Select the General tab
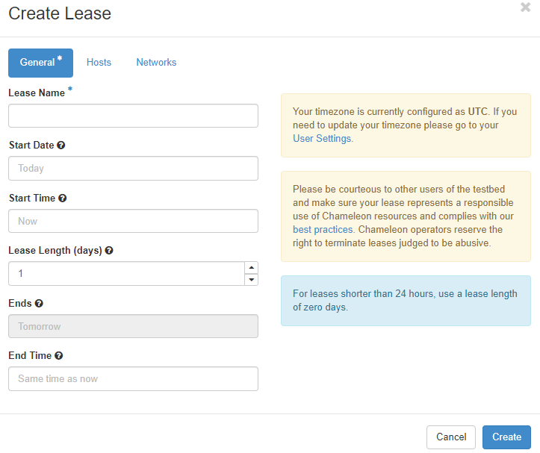This screenshot has height=453, width=540. coord(40,63)
